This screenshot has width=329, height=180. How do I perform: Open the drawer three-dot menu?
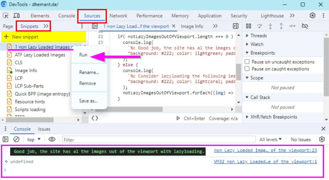point(5,129)
